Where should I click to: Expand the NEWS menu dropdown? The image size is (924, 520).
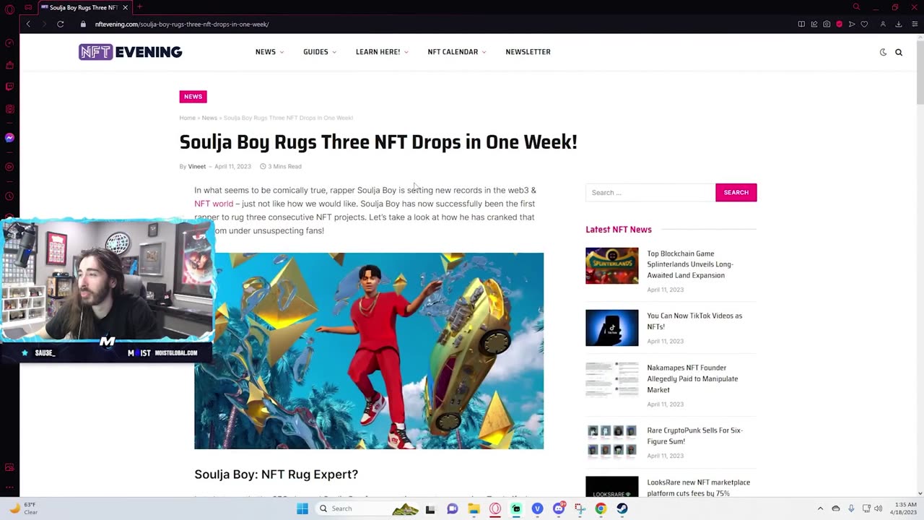(x=269, y=52)
